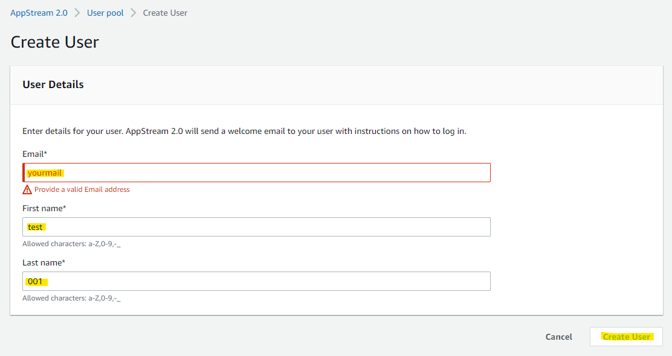Click the User Details section header
Viewport: 672px width, 356px height.
point(53,84)
